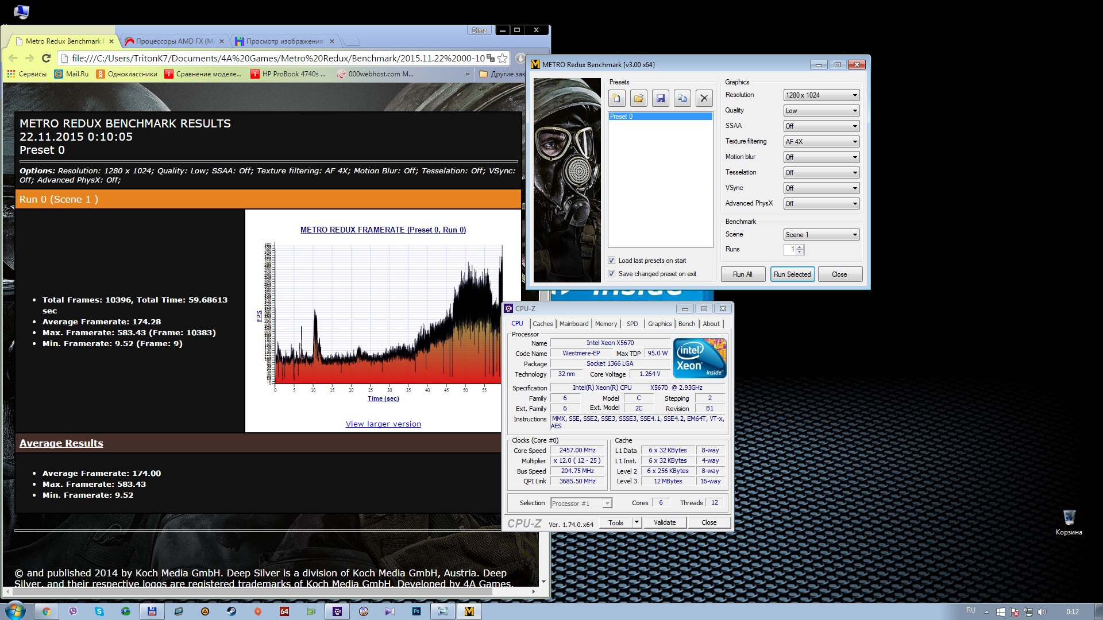Screen dimensions: 1103x620
Task: Open the Resolution dropdown
Action: 822,95
